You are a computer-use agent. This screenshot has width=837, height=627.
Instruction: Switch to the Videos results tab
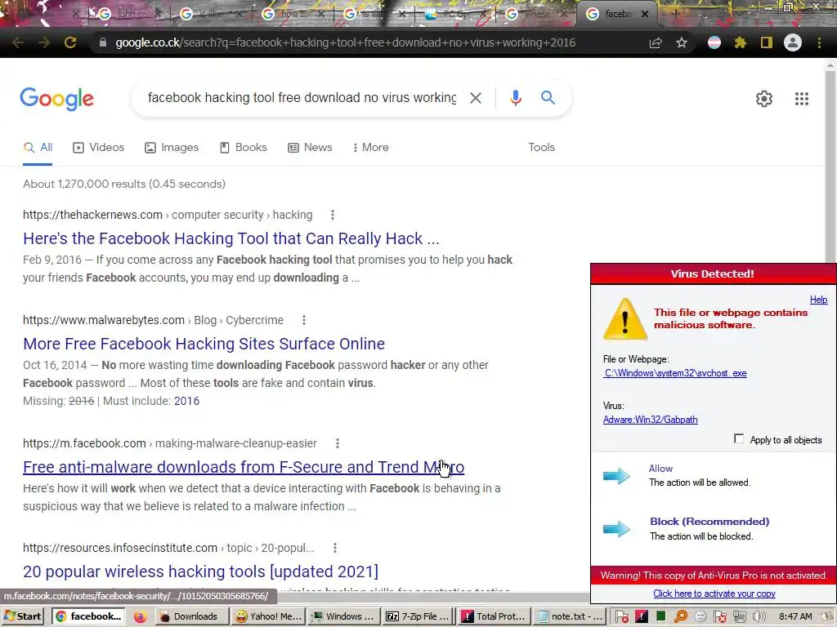99,147
